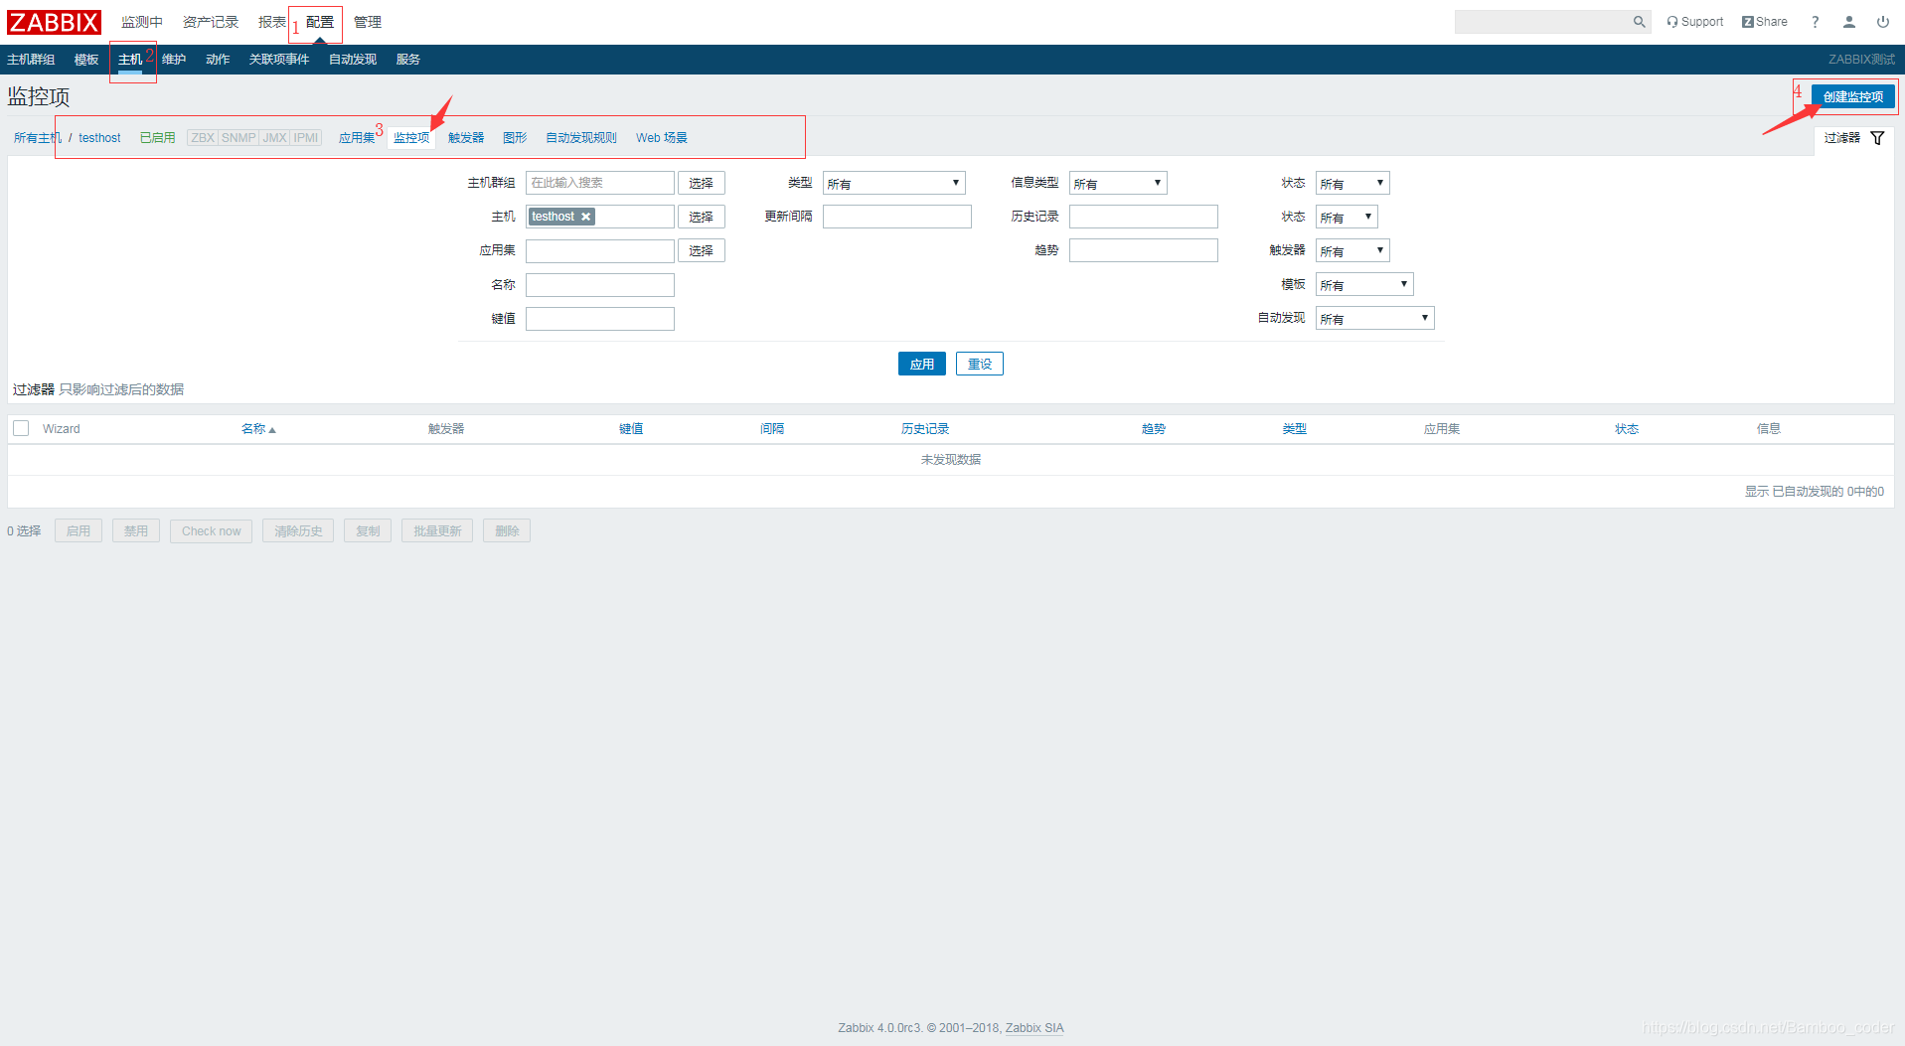The image size is (1905, 1046).
Task: Open the 触发器 filter dropdown
Action: tap(1352, 250)
